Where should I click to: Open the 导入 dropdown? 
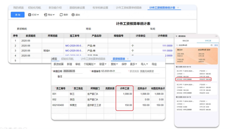(x=144, y=64)
